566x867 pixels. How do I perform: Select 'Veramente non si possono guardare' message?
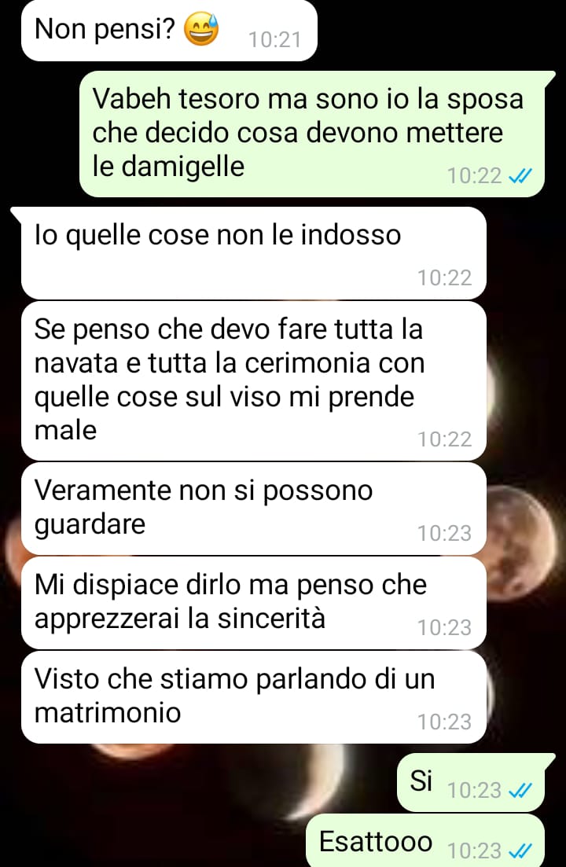coord(254,509)
